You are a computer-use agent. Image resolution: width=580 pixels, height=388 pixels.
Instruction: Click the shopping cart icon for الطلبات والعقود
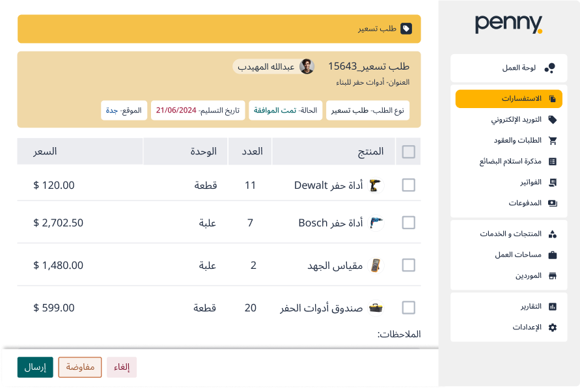click(553, 141)
